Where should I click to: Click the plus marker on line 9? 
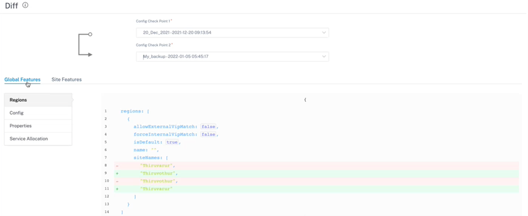(117, 173)
